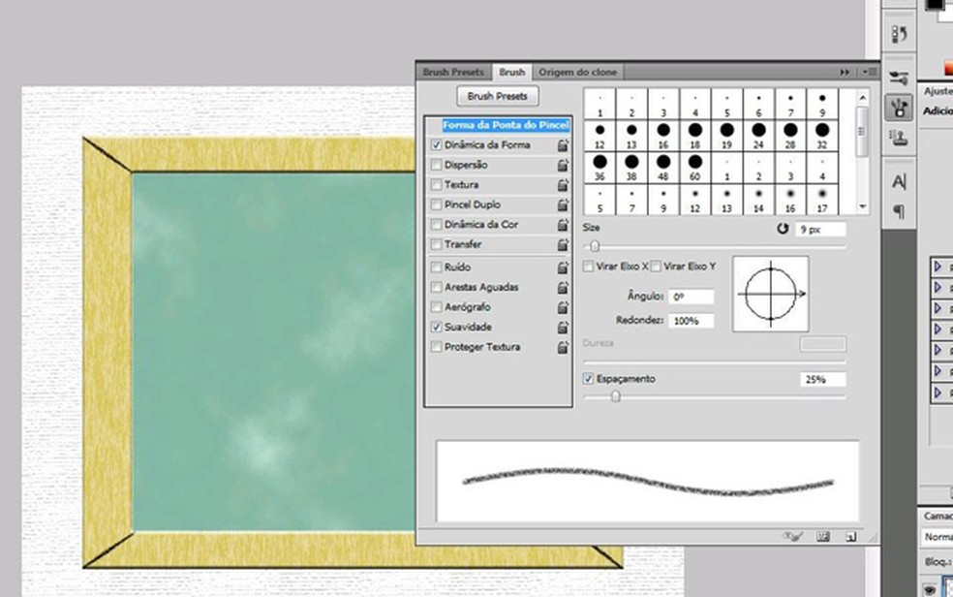Turn on the Aerógrafo checkbox
953x597 pixels.
(436, 307)
